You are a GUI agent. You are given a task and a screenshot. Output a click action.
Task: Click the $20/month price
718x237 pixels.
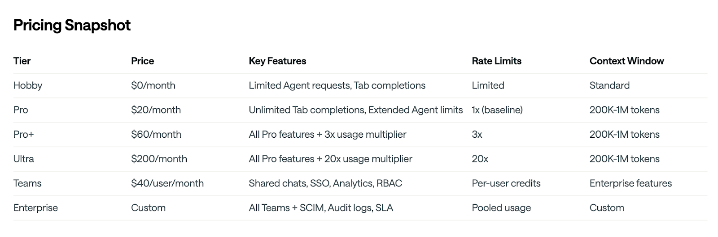click(x=156, y=110)
